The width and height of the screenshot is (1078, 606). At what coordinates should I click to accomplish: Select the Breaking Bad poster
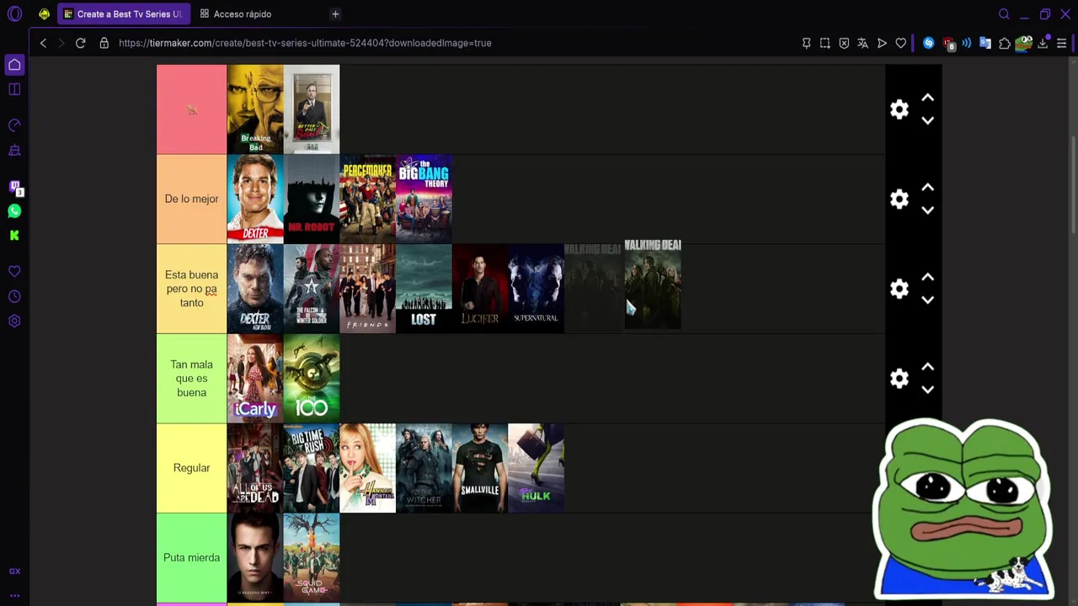[x=255, y=109]
